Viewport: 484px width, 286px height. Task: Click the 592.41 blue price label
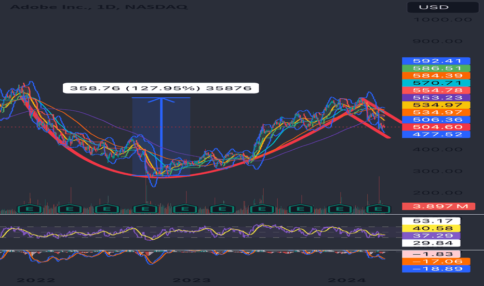tap(436, 61)
